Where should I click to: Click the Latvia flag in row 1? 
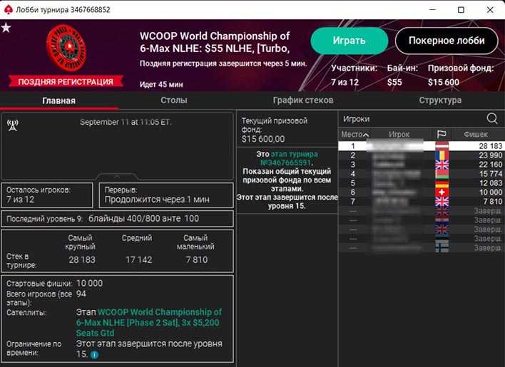442,145
